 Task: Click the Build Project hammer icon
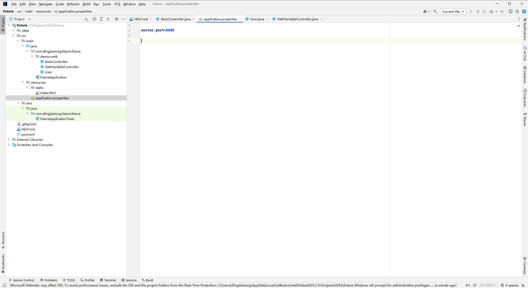point(435,11)
